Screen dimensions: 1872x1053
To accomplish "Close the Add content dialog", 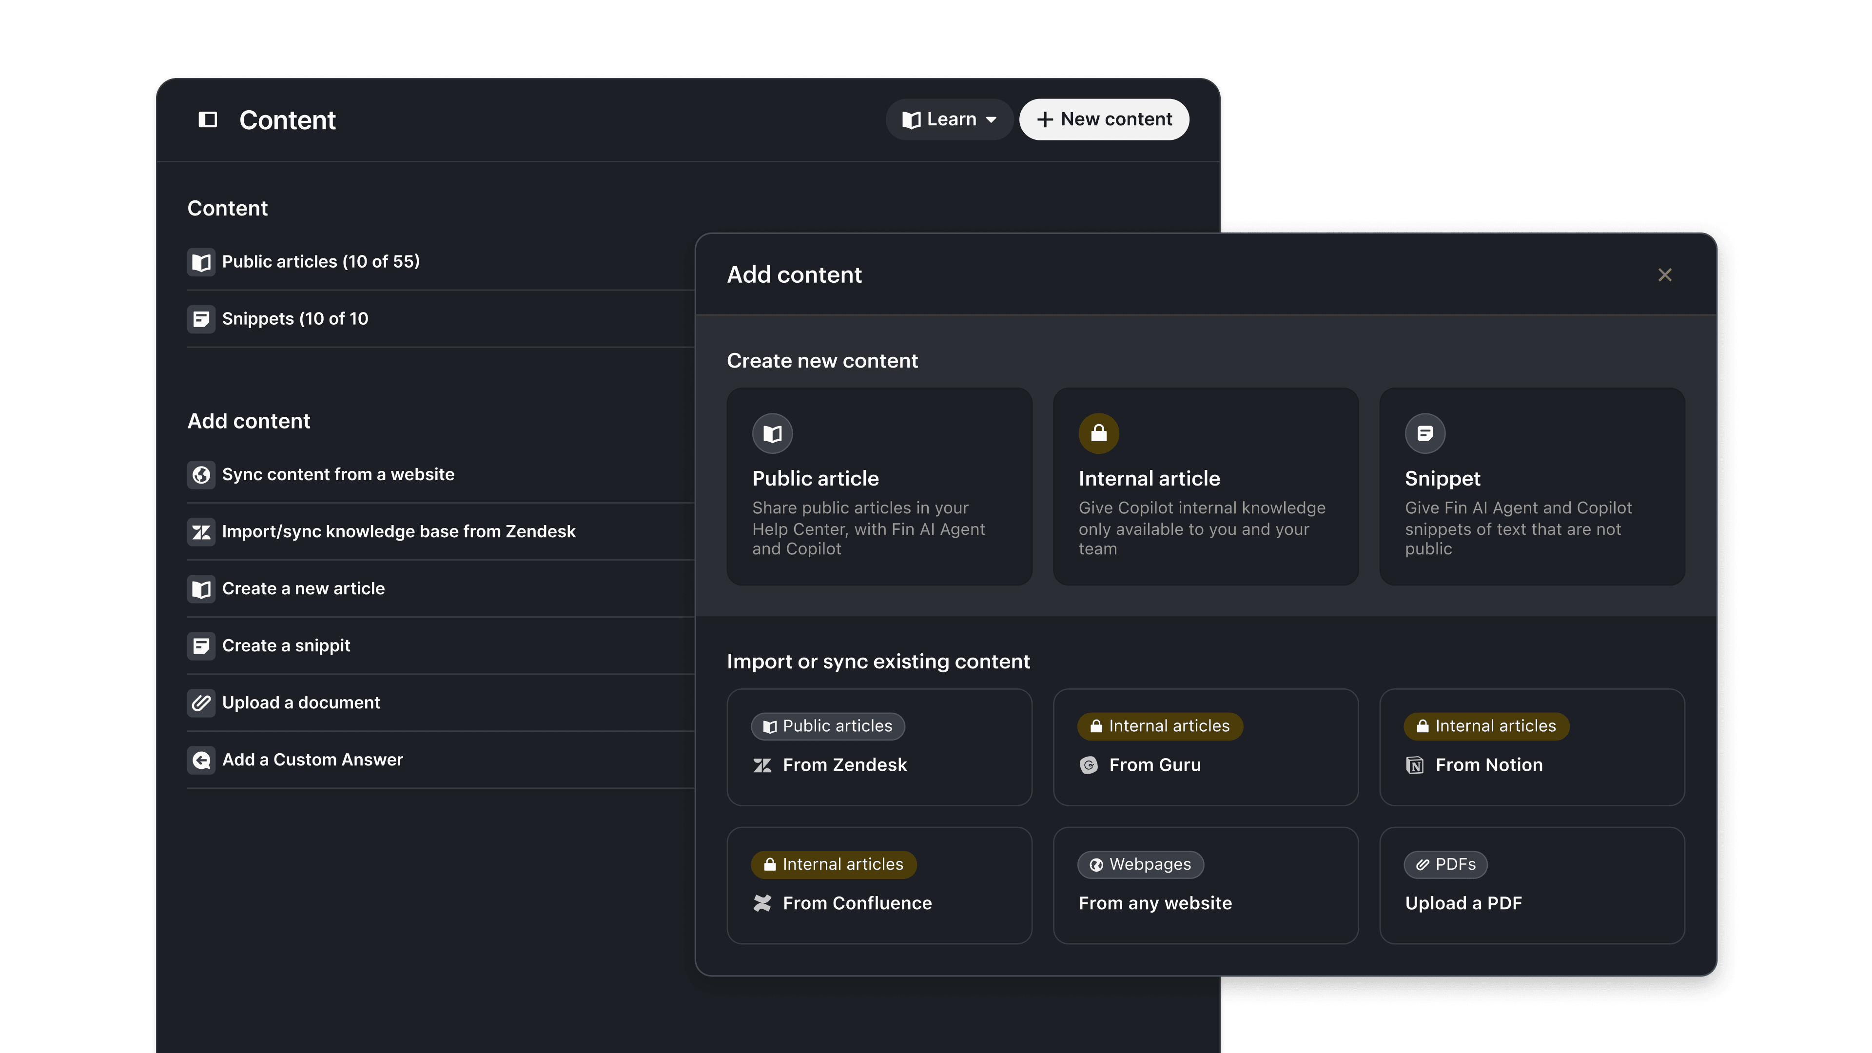I will click(x=1664, y=274).
